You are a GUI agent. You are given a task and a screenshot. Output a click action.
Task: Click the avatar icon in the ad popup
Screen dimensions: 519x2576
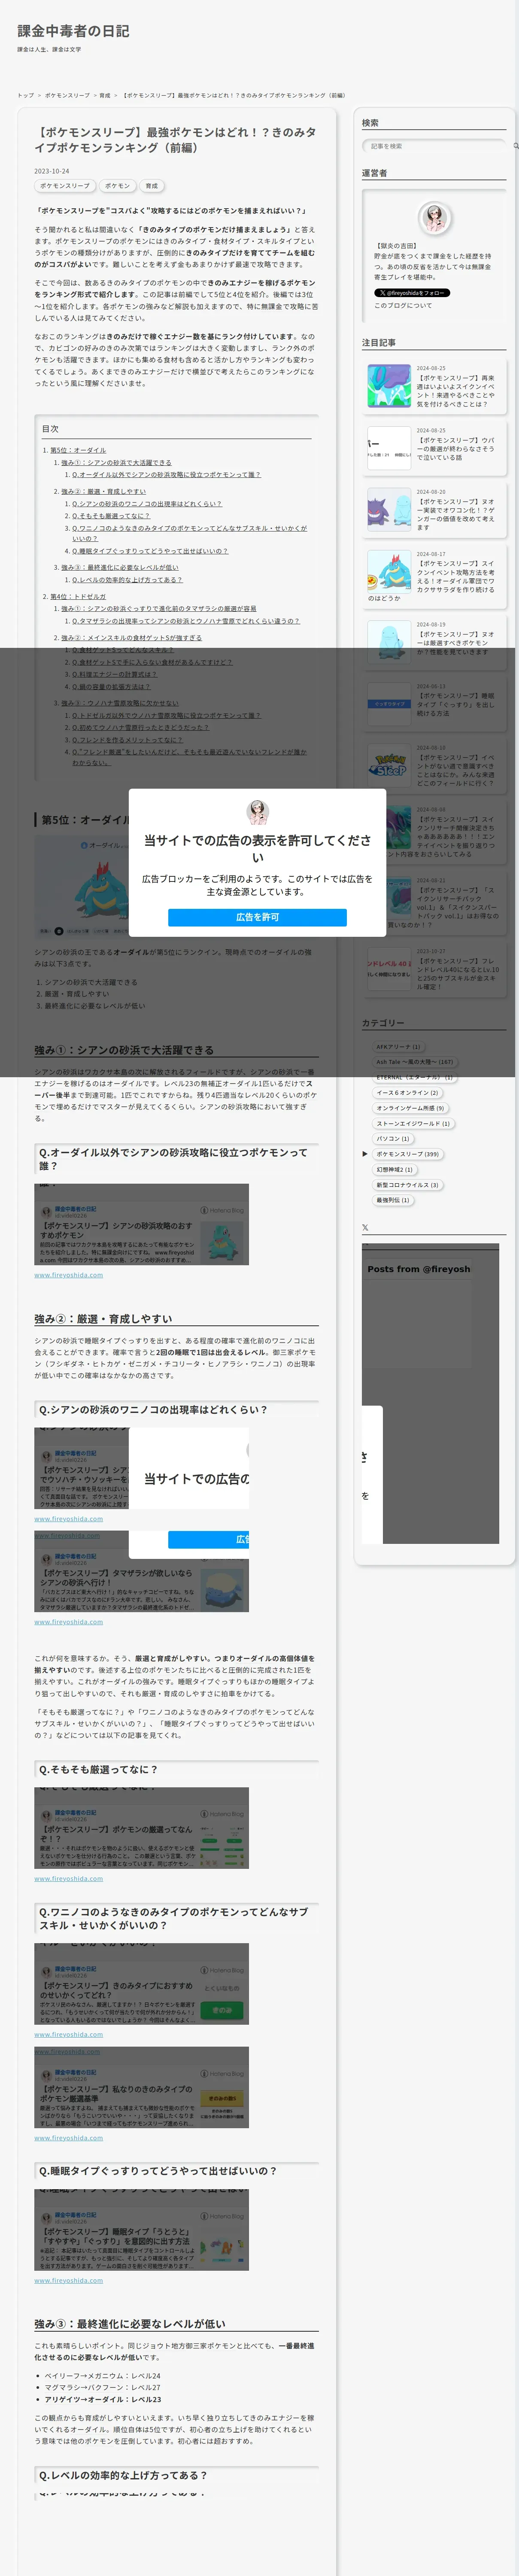click(258, 812)
